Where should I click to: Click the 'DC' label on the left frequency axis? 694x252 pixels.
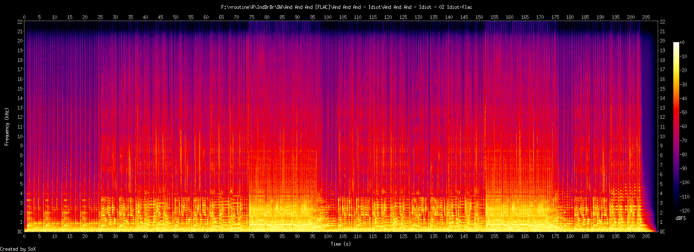pos(20,232)
